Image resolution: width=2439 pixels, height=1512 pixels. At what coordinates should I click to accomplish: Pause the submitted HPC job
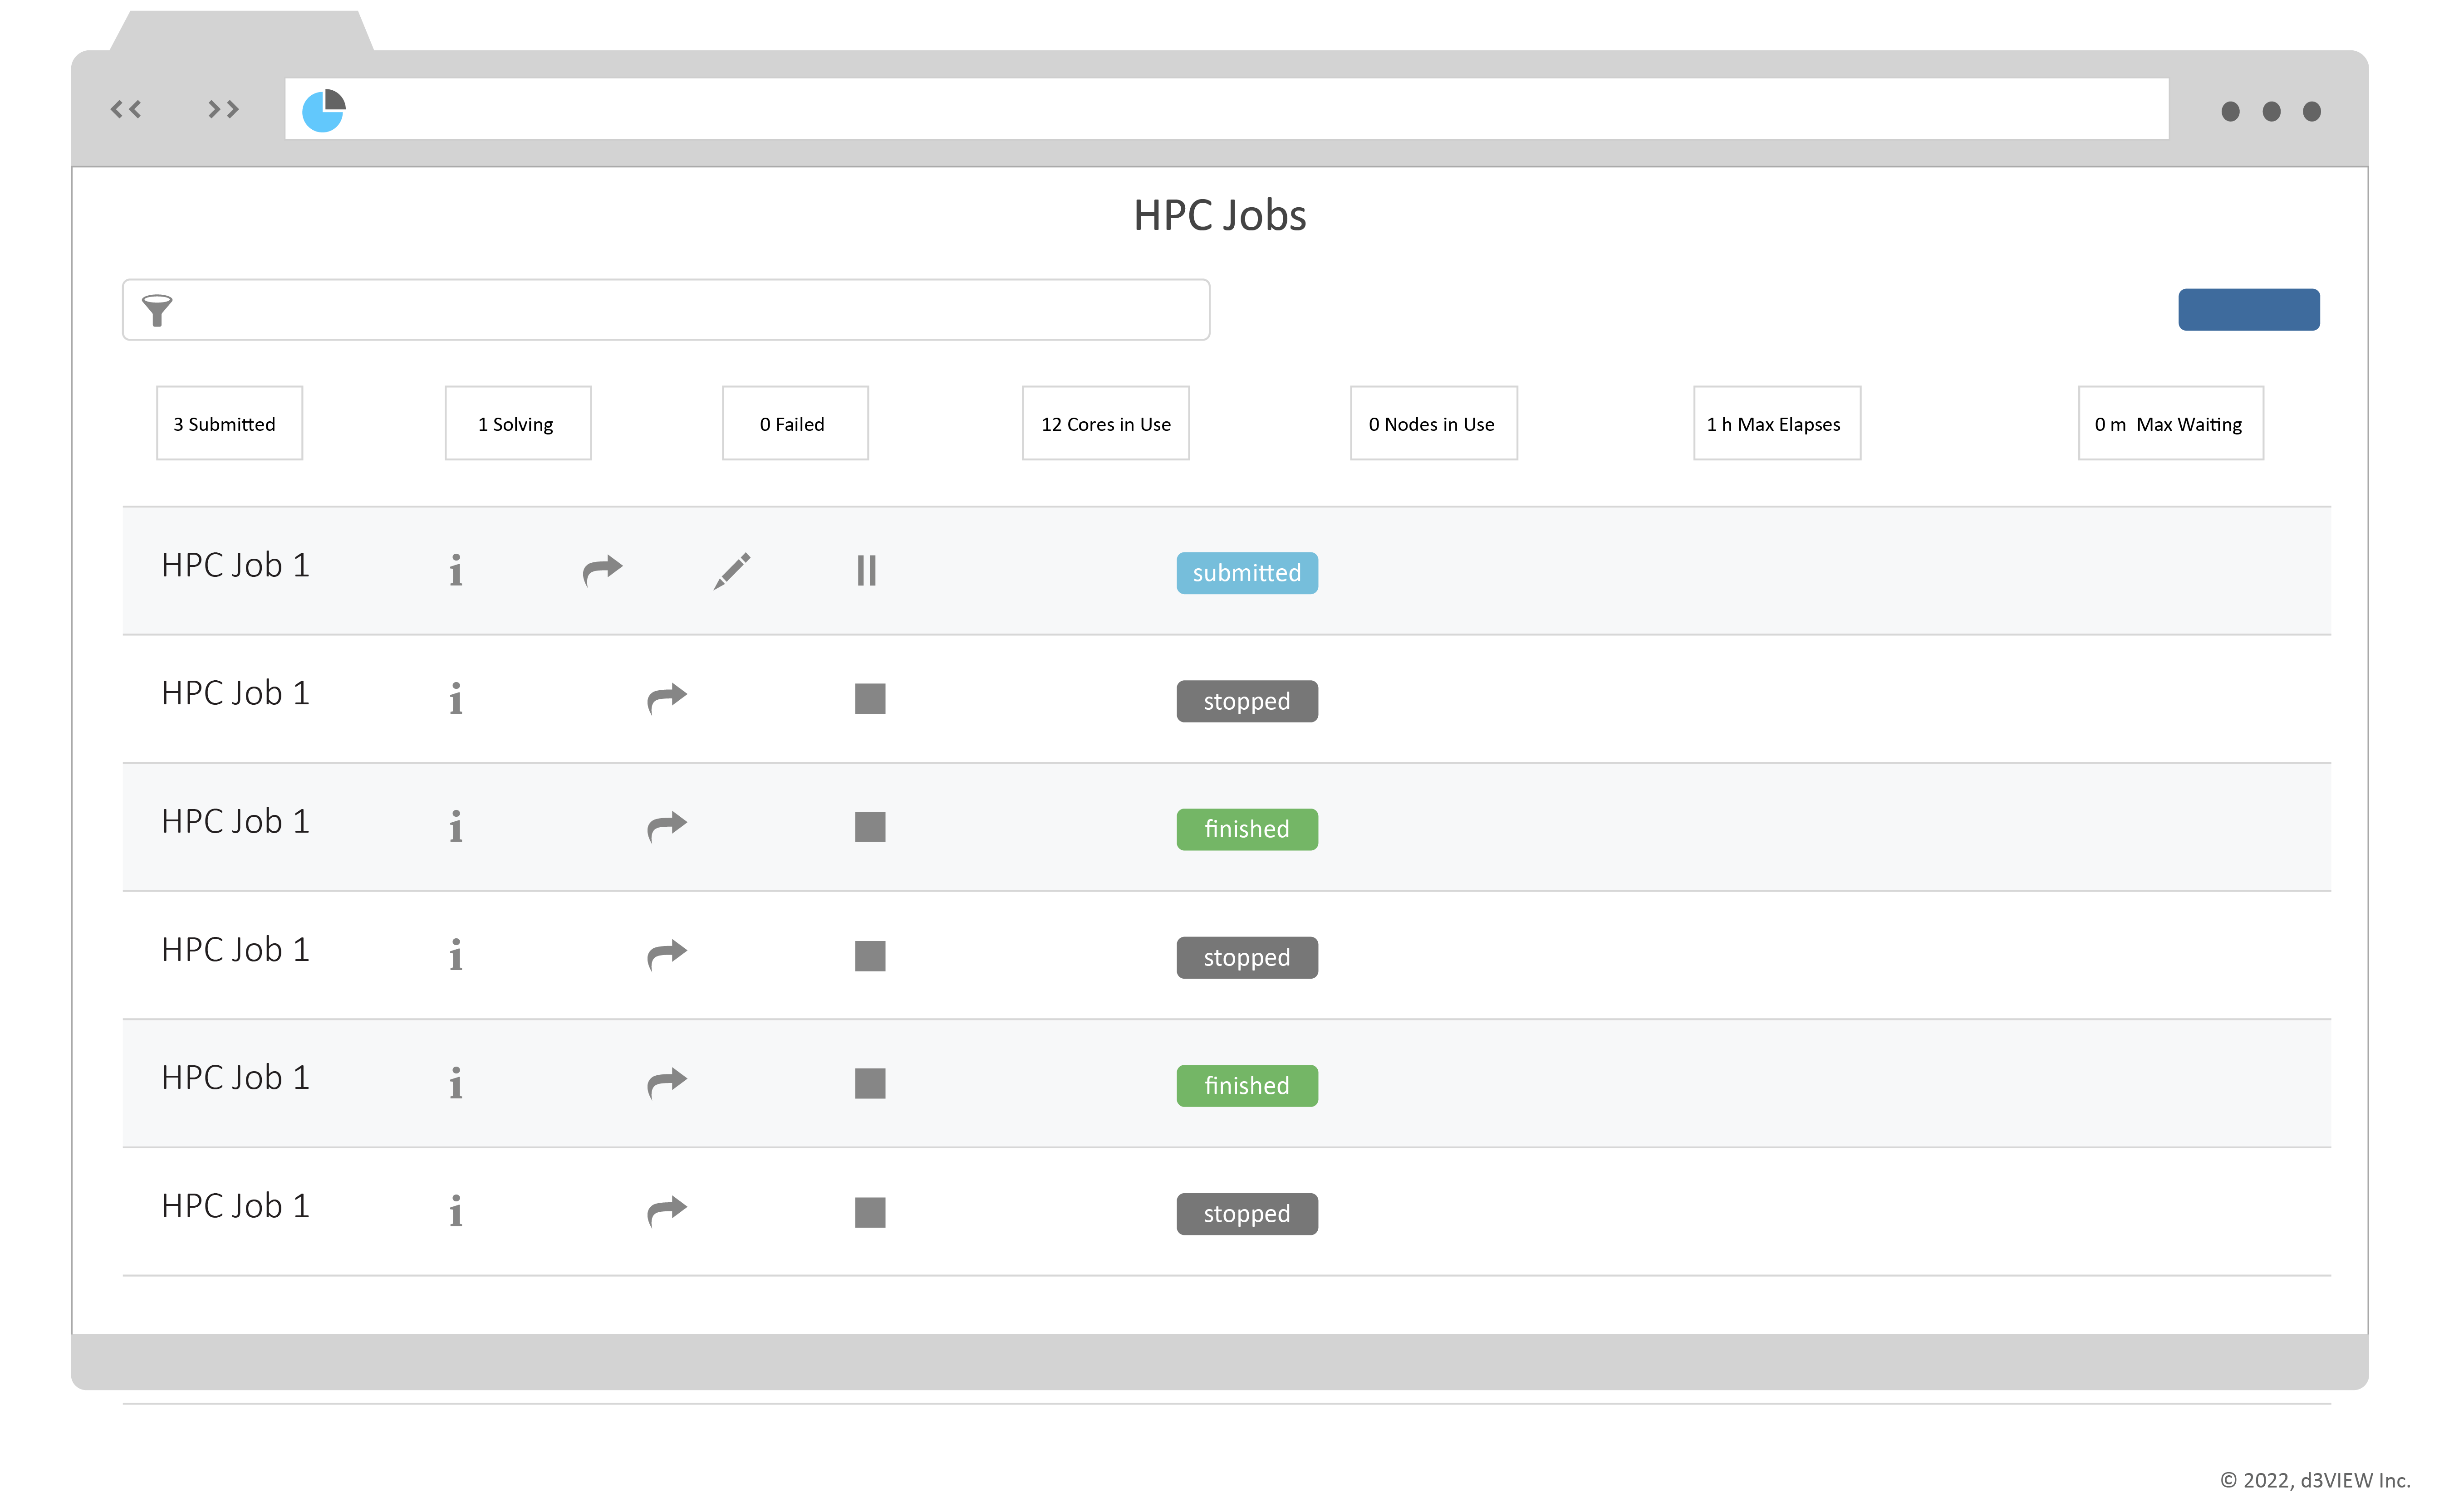[x=866, y=571]
